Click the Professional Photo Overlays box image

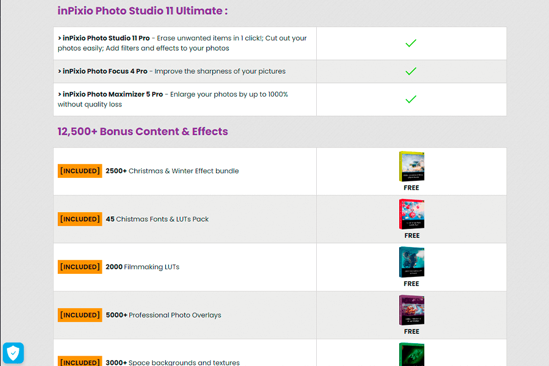(x=411, y=311)
